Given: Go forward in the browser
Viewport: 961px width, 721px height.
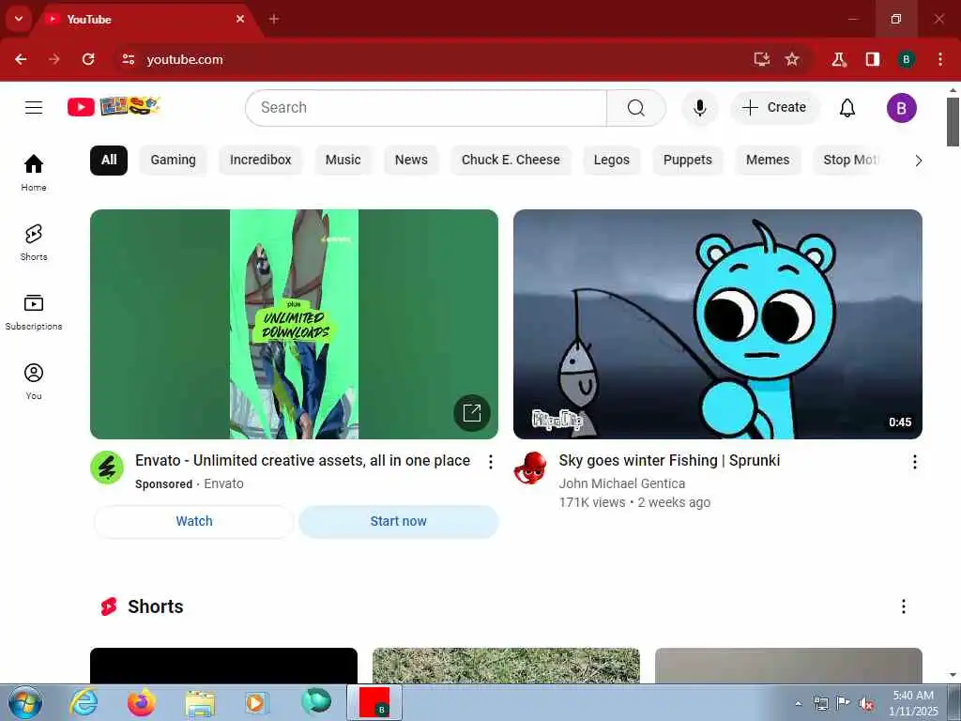Looking at the screenshot, I should (54, 59).
